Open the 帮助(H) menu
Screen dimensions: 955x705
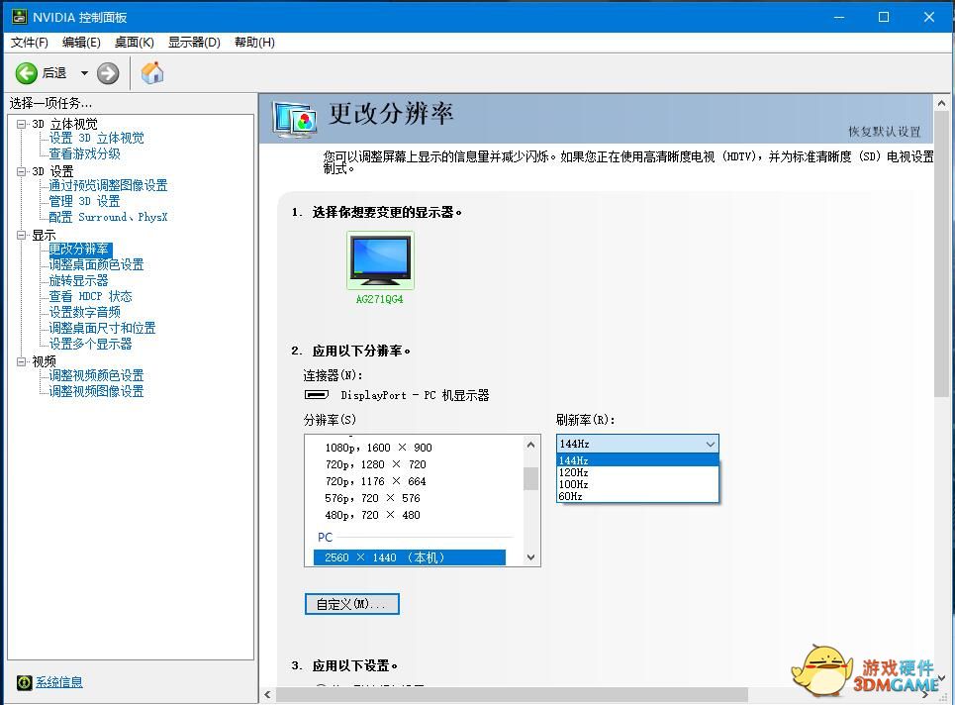(x=254, y=42)
